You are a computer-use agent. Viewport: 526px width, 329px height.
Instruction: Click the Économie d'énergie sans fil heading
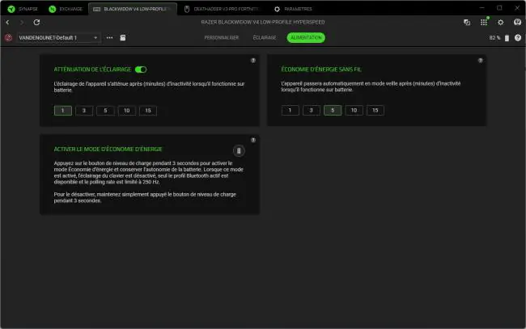(321, 70)
